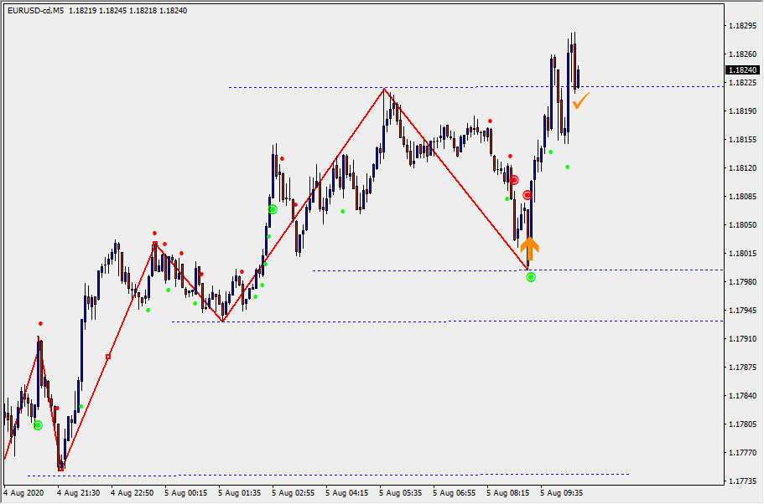
Task: Click the orange checkmark near the latest candles
Action: pyautogui.click(x=580, y=101)
